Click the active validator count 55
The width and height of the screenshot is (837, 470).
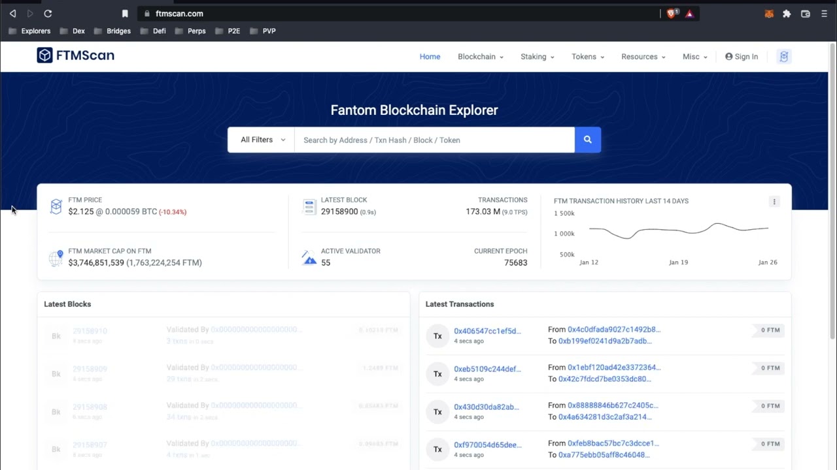tap(326, 262)
